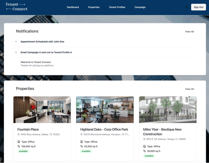Click the 100,000 sq ft value

click(x=28, y=146)
